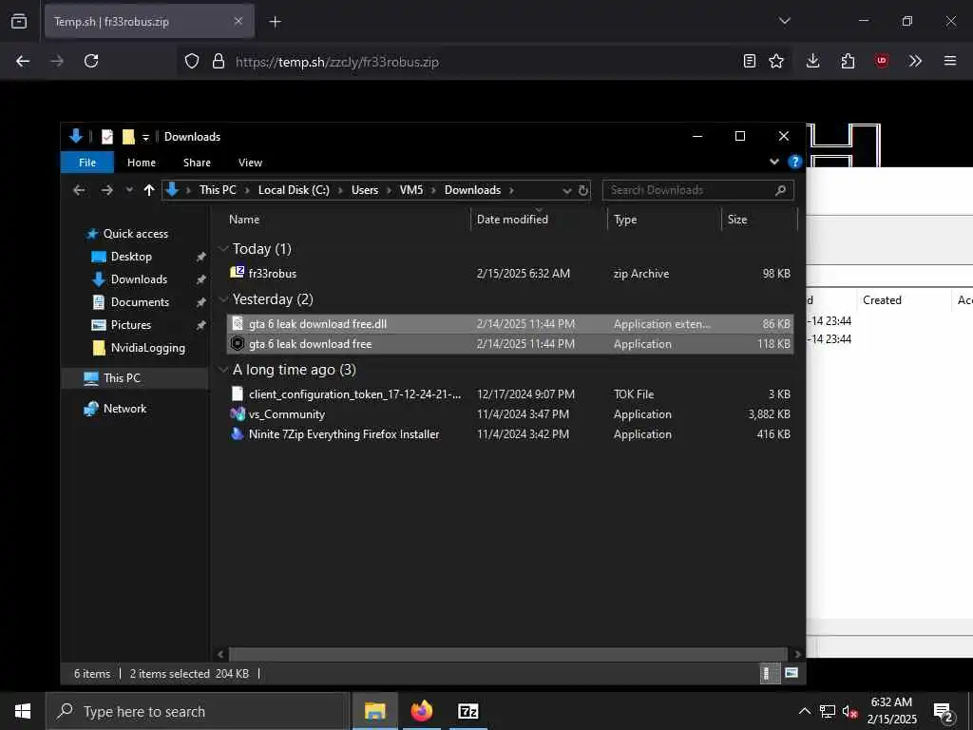Open Desktop in the navigation pane
The height and width of the screenshot is (730, 973).
[131, 257]
